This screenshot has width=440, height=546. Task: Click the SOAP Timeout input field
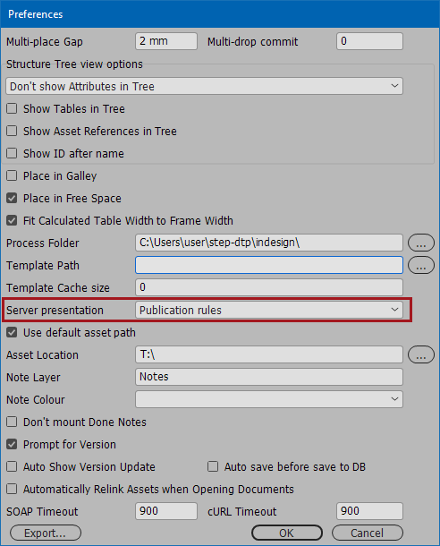click(166, 511)
